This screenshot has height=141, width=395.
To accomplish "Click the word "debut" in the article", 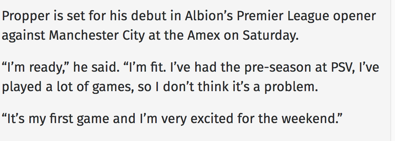I will tap(149, 16).
